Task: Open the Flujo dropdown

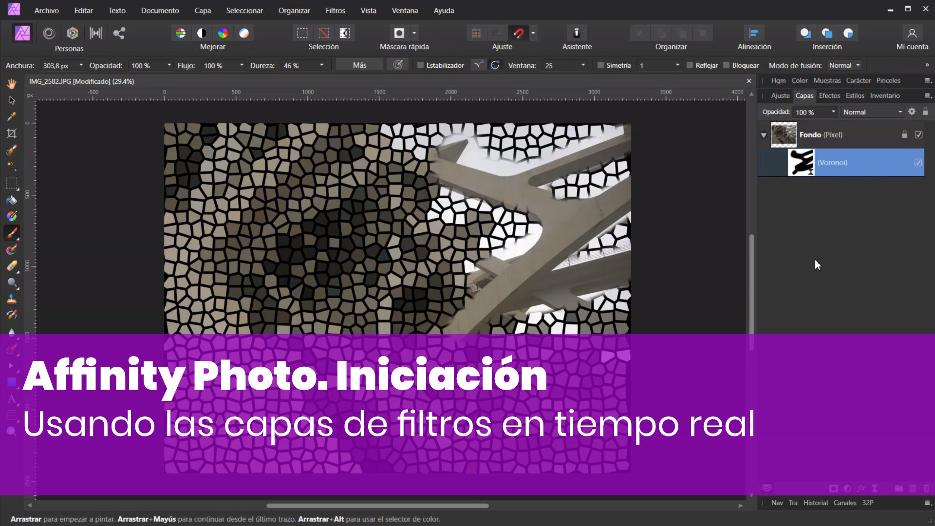Action: click(x=242, y=65)
